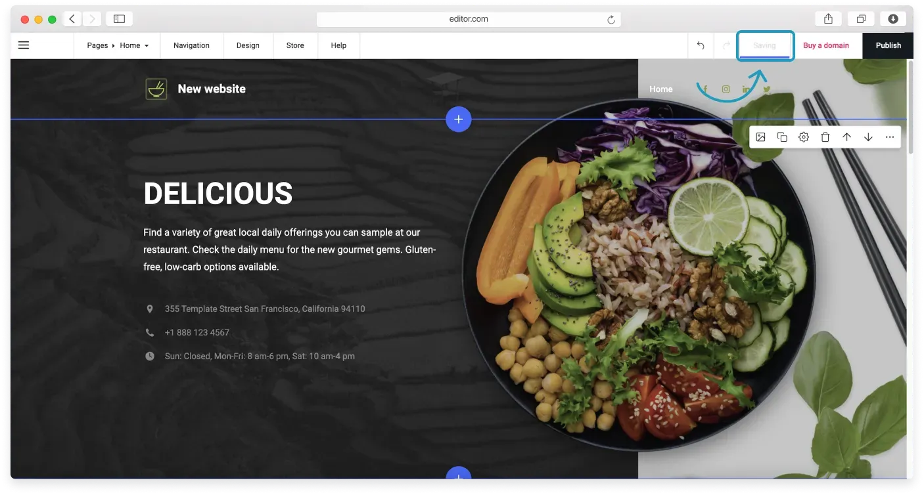Viewport: 924px width, 495px height.
Task: Open the Navigation menu
Action: point(191,45)
